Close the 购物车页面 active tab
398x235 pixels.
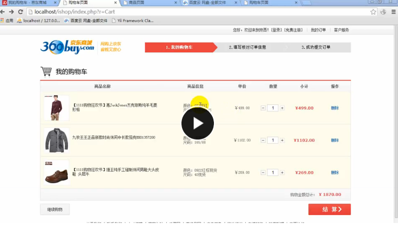[x=116, y=3]
